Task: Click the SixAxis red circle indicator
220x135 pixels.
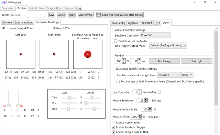Action: coord(88,54)
